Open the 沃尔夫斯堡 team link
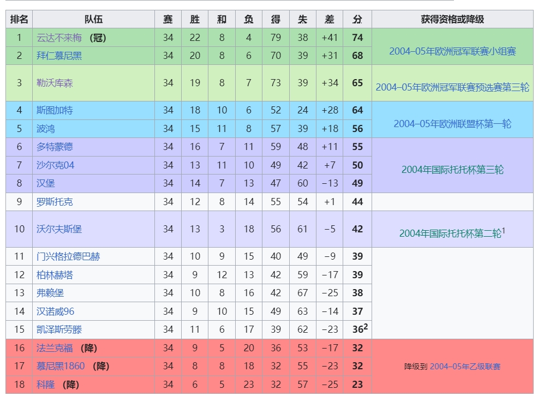This screenshot has width=538, height=396. click(x=59, y=229)
